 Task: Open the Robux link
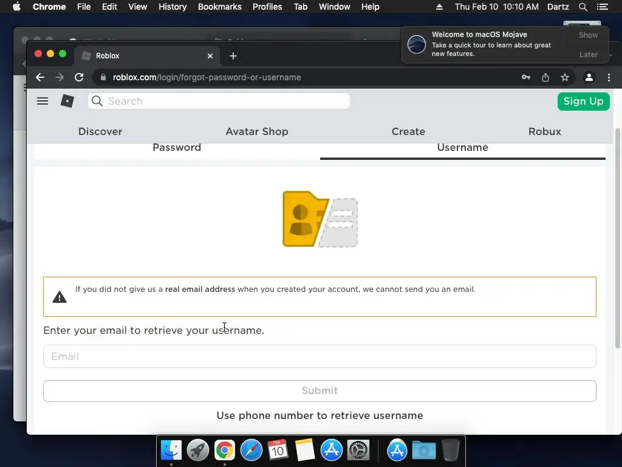point(545,131)
